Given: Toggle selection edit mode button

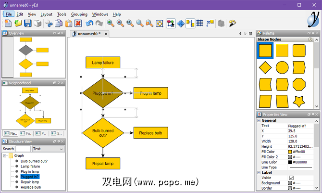Looking at the screenshot, I should point(171,23).
